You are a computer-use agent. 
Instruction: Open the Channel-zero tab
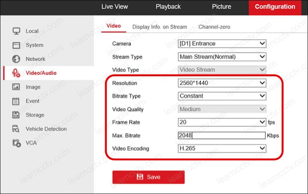(214, 27)
